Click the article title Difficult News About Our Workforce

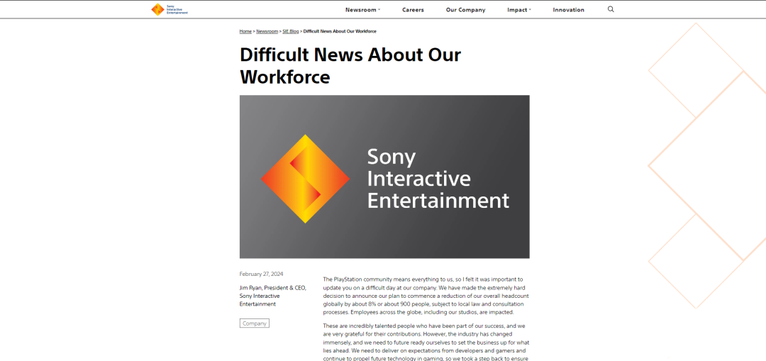click(x=350, y=66)
